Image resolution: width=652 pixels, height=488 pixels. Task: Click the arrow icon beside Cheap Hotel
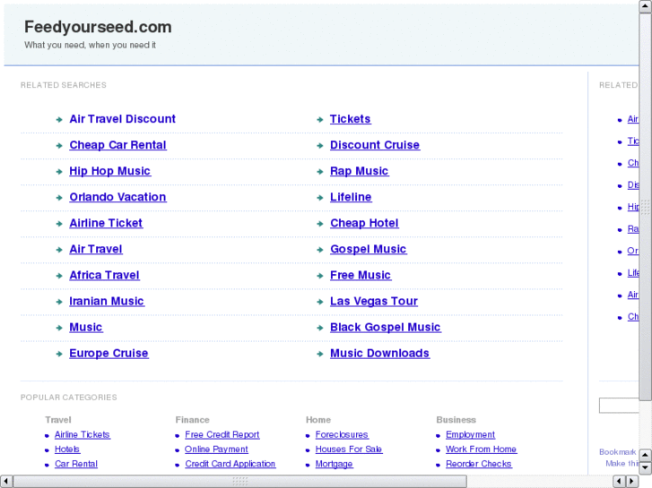click(320, 224)
